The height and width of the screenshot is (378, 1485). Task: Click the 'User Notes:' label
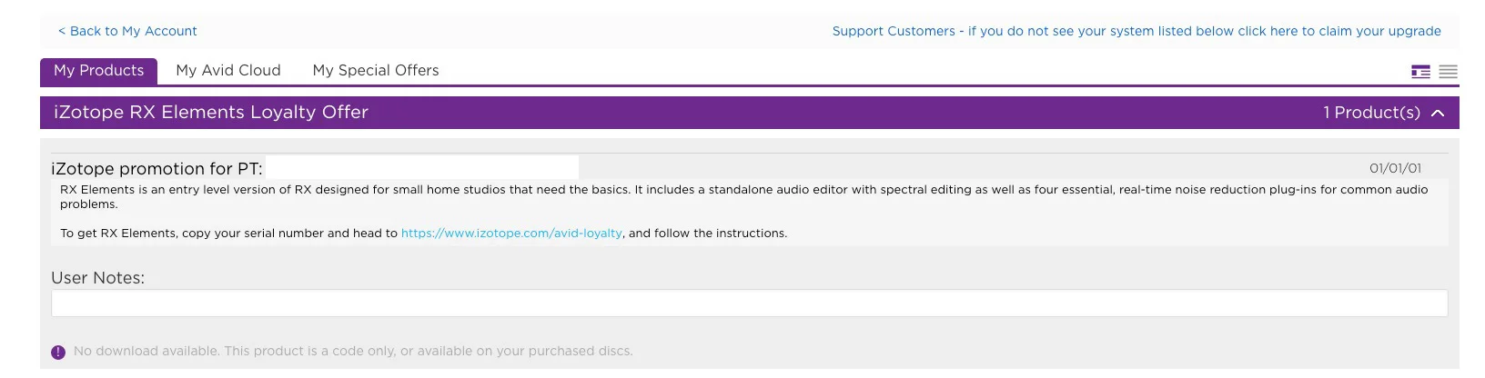coord(97,278)
